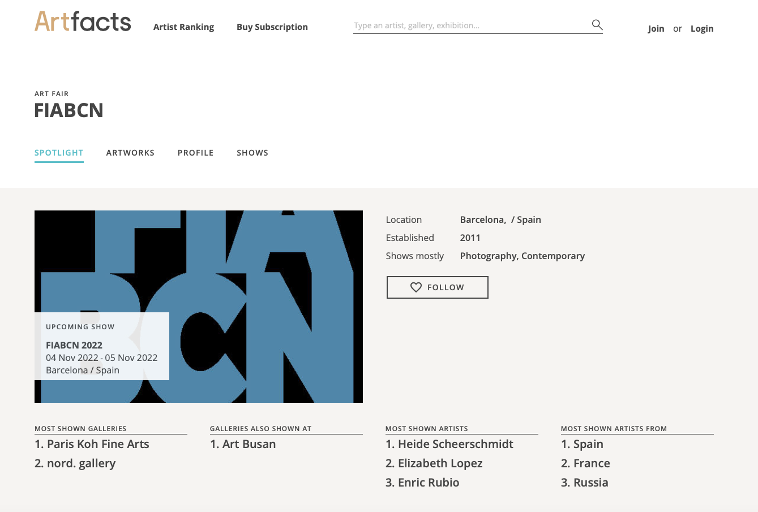Click the FIABCN page title
The width and height of the screenshot is (758, 512).
(x=69, y=110)
